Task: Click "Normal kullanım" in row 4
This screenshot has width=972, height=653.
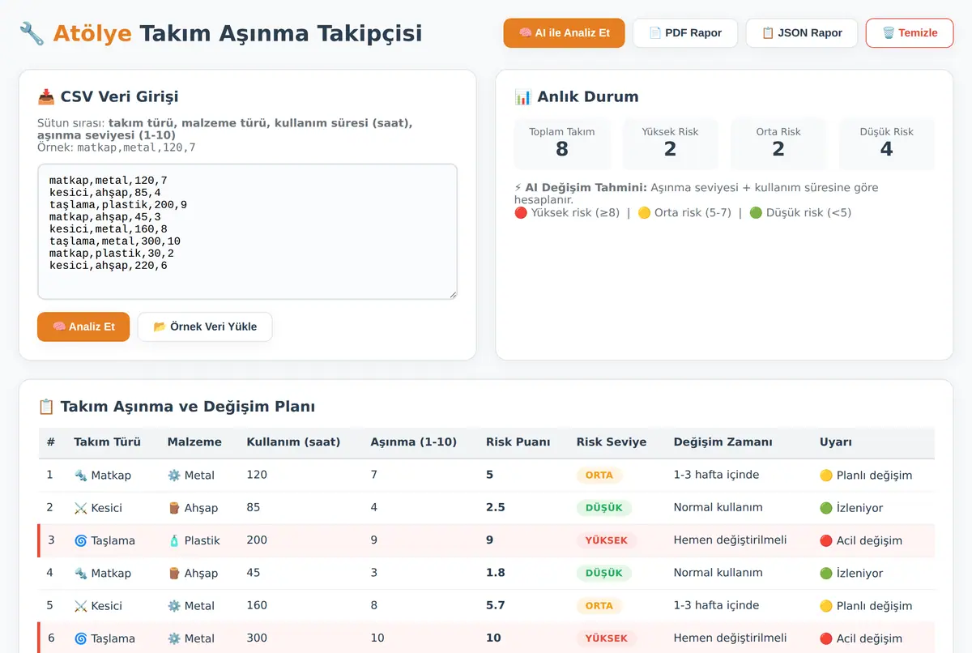Action: 718,572
